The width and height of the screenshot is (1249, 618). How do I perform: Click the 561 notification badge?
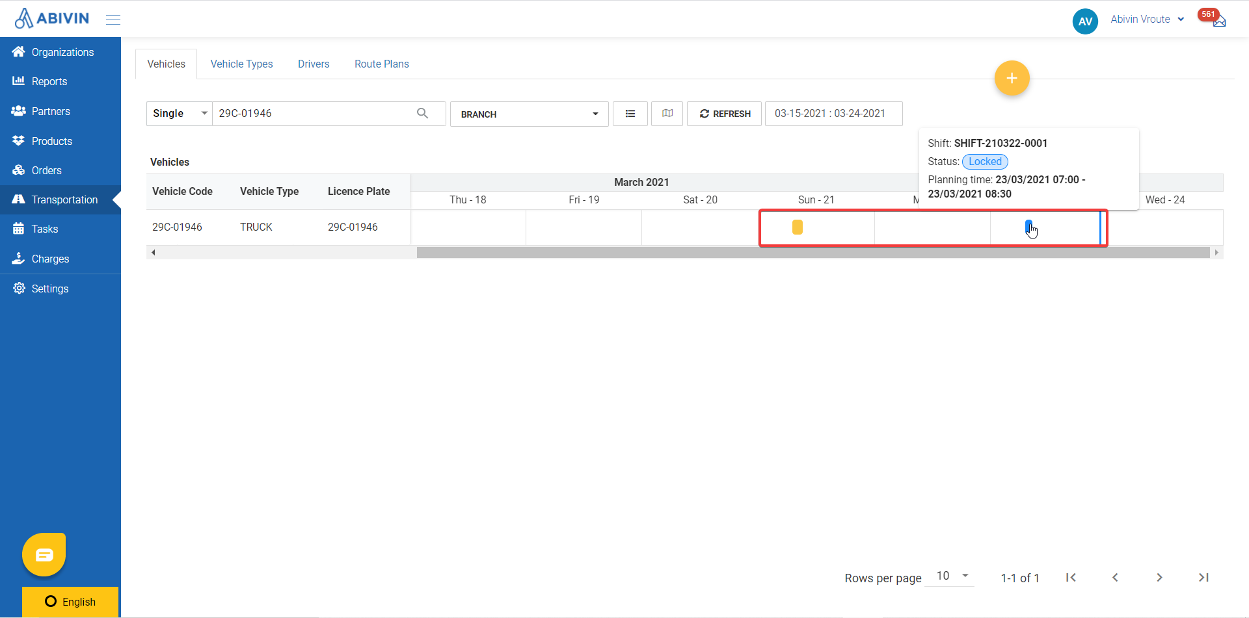pyautogui.click(x=1208, y=14)
